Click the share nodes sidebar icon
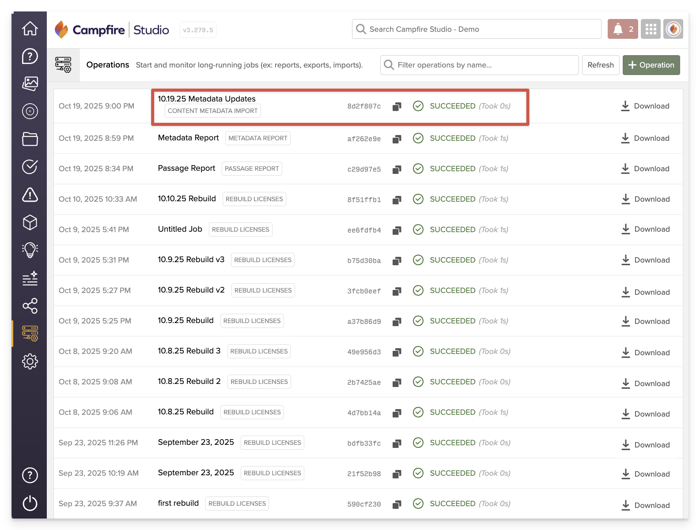 coord(30,306)
